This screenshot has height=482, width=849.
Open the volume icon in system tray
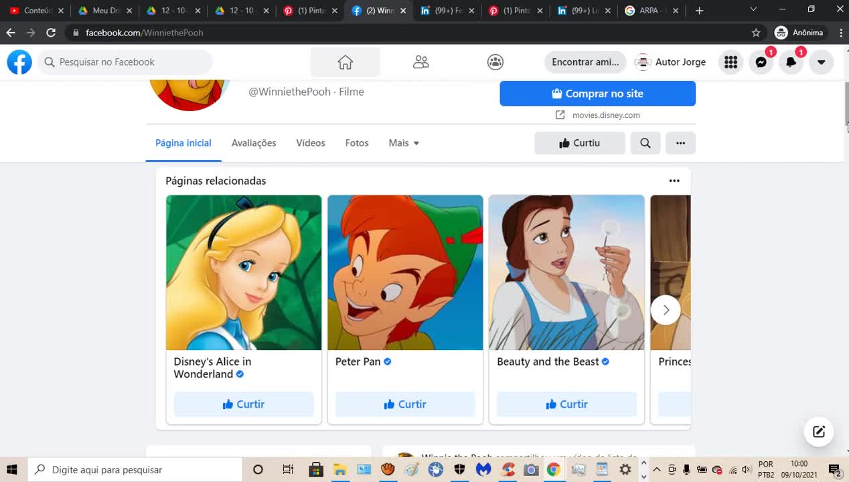tap(747, 470)
